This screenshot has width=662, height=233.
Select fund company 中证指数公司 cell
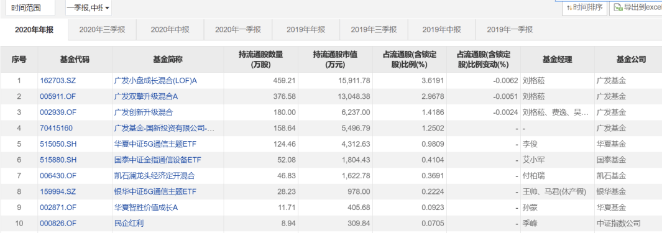pos(628,224)
